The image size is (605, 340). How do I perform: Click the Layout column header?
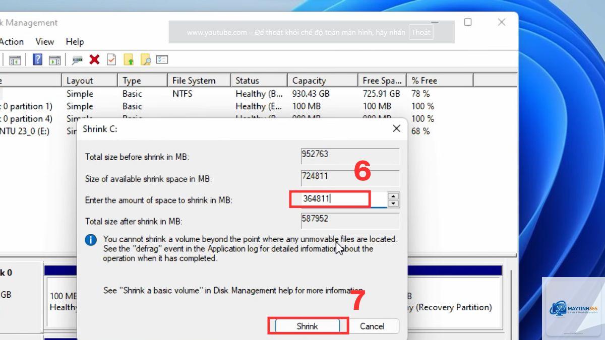click(x=89, y=81)
